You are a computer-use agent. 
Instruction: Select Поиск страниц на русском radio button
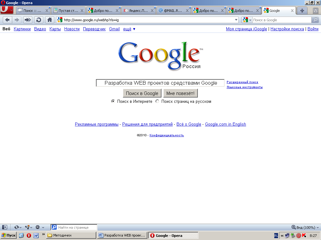click(x=157, y=101)
